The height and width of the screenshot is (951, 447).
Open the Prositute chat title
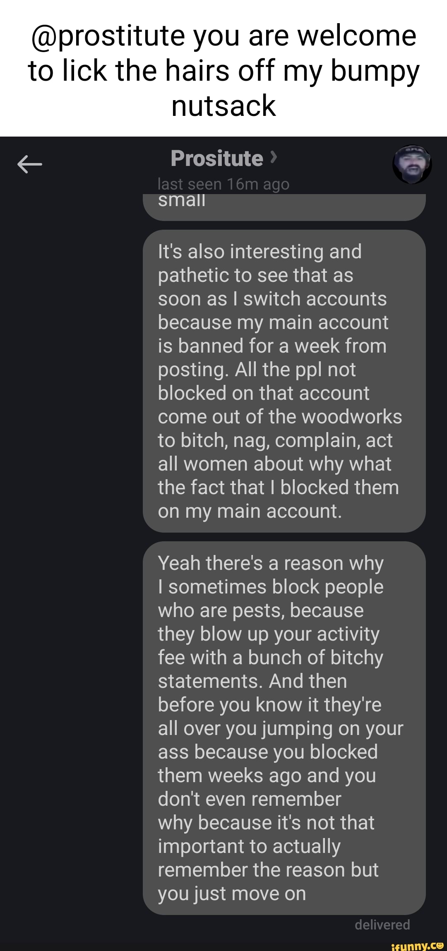click(217, 158)
